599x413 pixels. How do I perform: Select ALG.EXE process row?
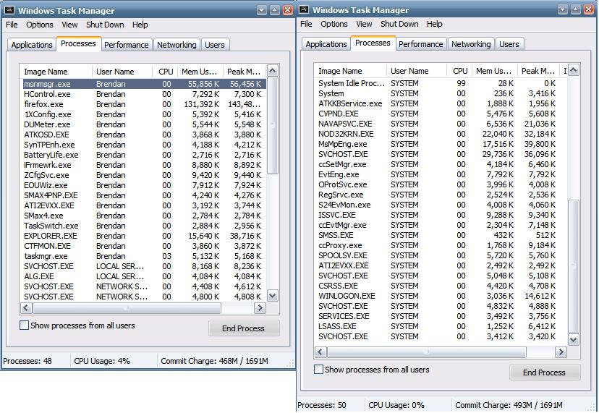[x=144, y=276]
